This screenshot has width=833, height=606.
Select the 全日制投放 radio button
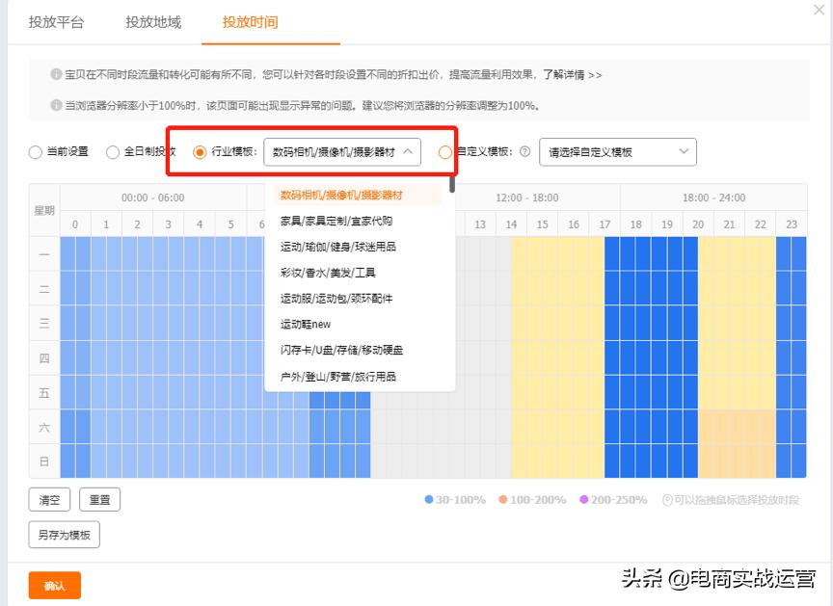tap(112, 152)
